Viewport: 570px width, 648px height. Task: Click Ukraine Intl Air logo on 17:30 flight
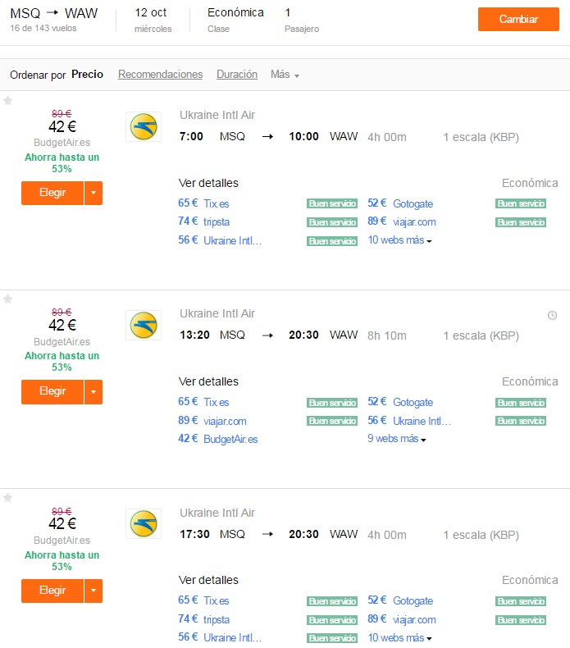point(144,523)
